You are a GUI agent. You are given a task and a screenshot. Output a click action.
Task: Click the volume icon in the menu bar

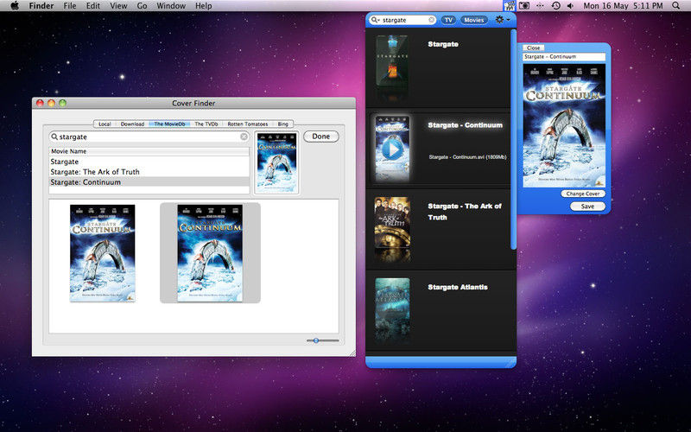(x=571, y=6)
